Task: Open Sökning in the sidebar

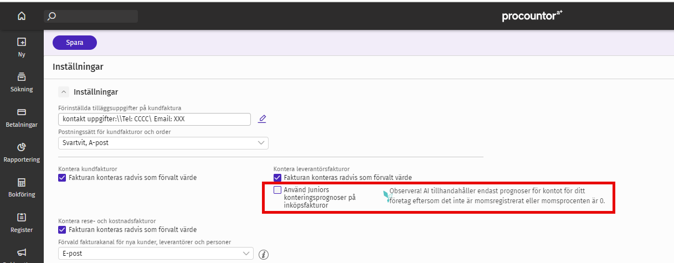Action: (22, 81)
